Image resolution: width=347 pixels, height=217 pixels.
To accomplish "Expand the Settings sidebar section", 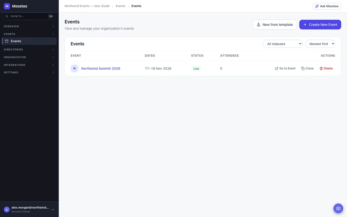I will 29,72.
